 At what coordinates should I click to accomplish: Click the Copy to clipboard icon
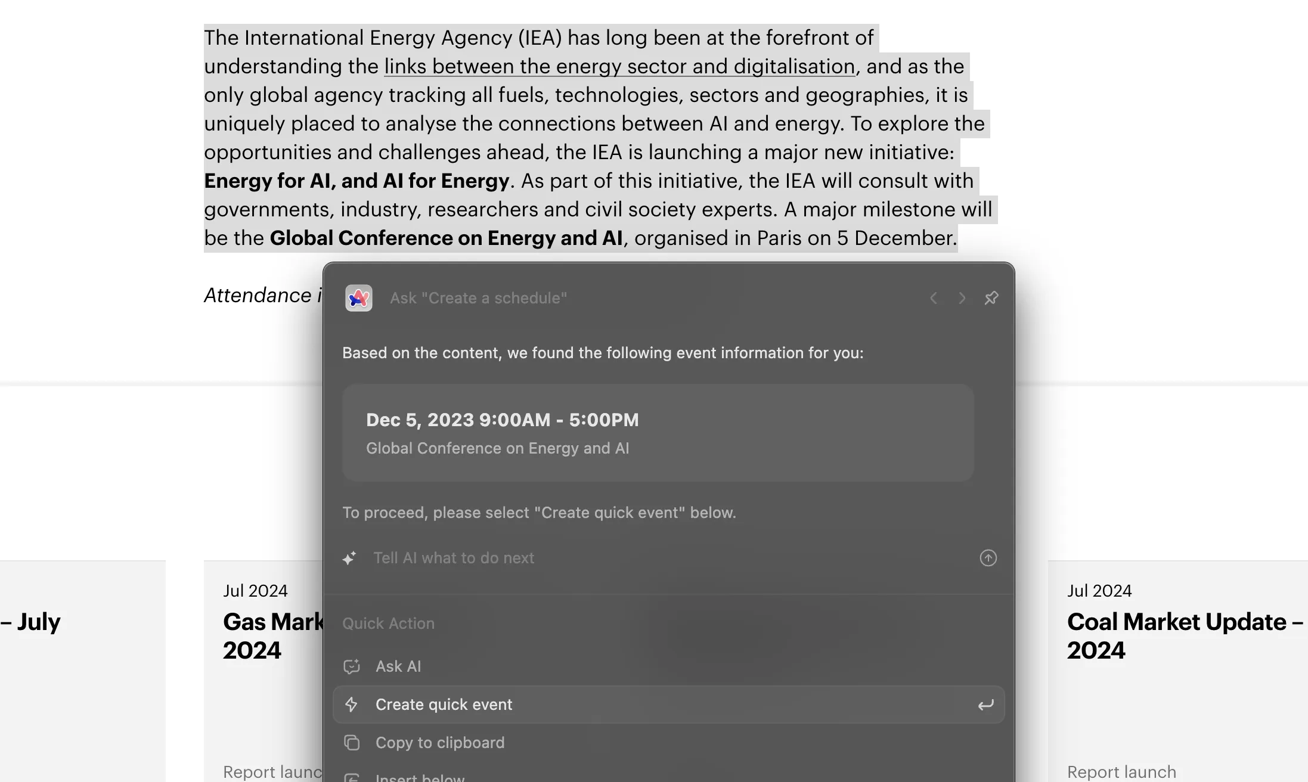(x=352, y=743)
